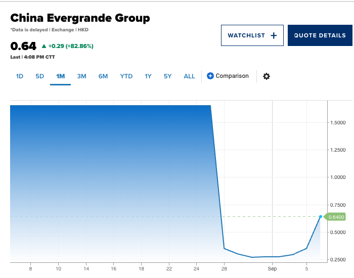This screenshot has height=278, width=354.
Task: Click China Evergrande Group title
Action: tap(80, 18)
